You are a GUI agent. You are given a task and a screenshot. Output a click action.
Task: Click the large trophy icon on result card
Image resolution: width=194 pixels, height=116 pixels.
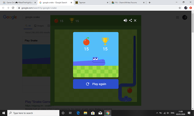[105, 41]
